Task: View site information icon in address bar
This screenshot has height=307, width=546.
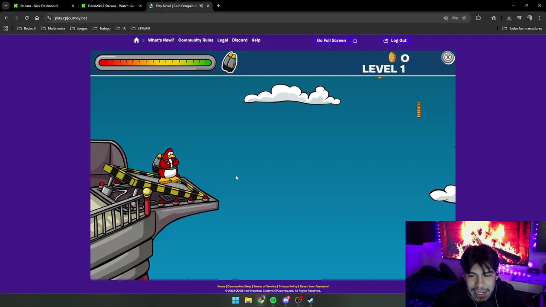Action: pyautogui.click(x=49, y=18)
